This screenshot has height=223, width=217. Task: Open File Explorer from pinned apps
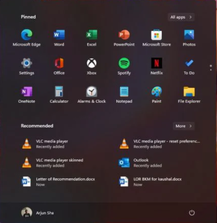tap(189, 95)
